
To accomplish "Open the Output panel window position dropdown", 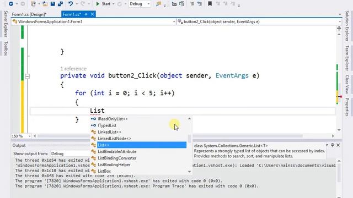I will click(327, 145).
